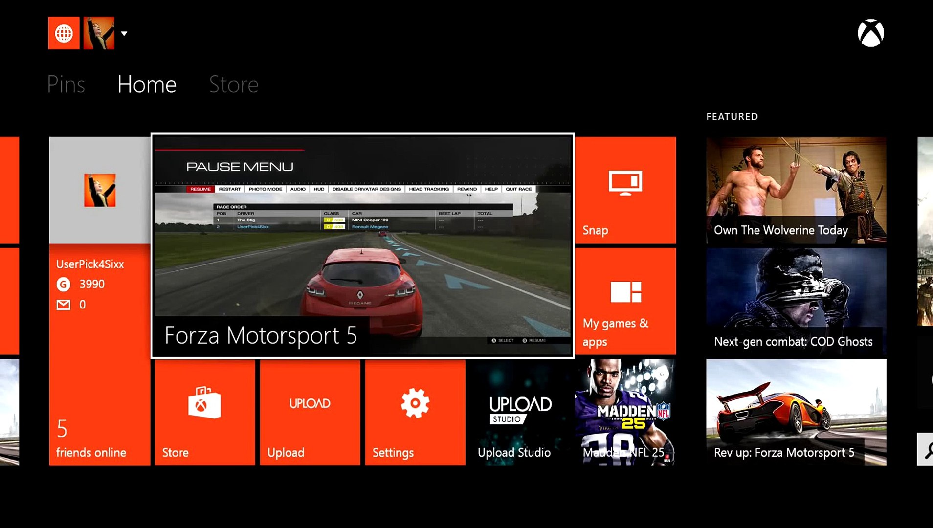933x528 pixels.
Task: Open the Store shopping bag tile
Action: coord(205,413)
